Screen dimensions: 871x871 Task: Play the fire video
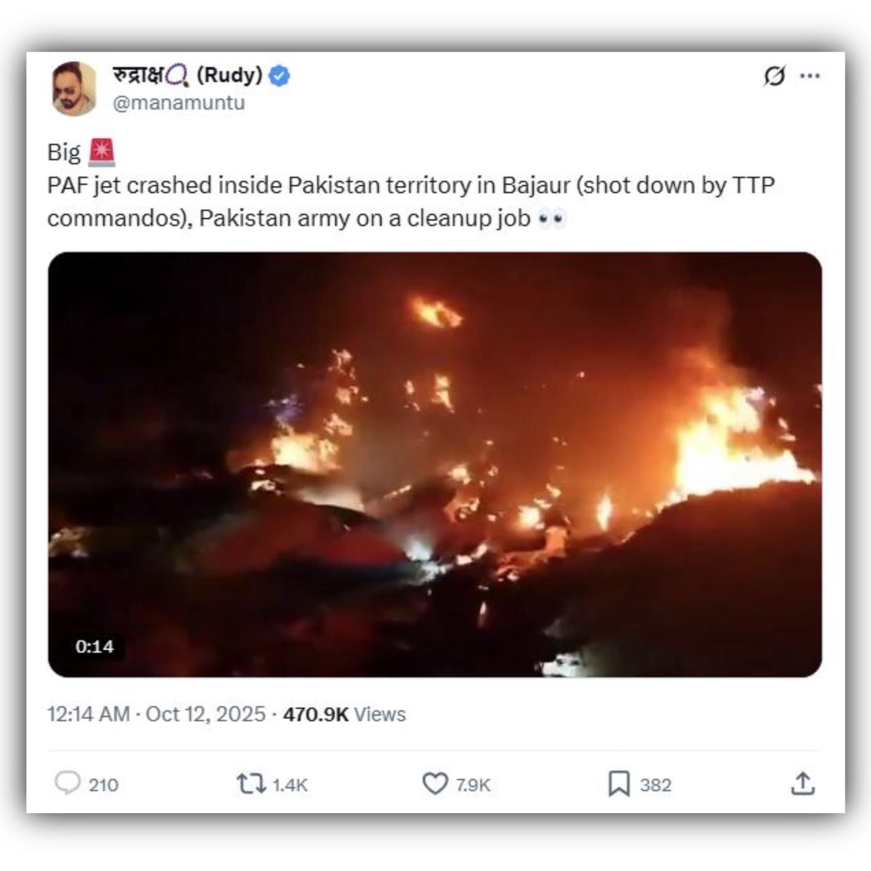(435, 464)
